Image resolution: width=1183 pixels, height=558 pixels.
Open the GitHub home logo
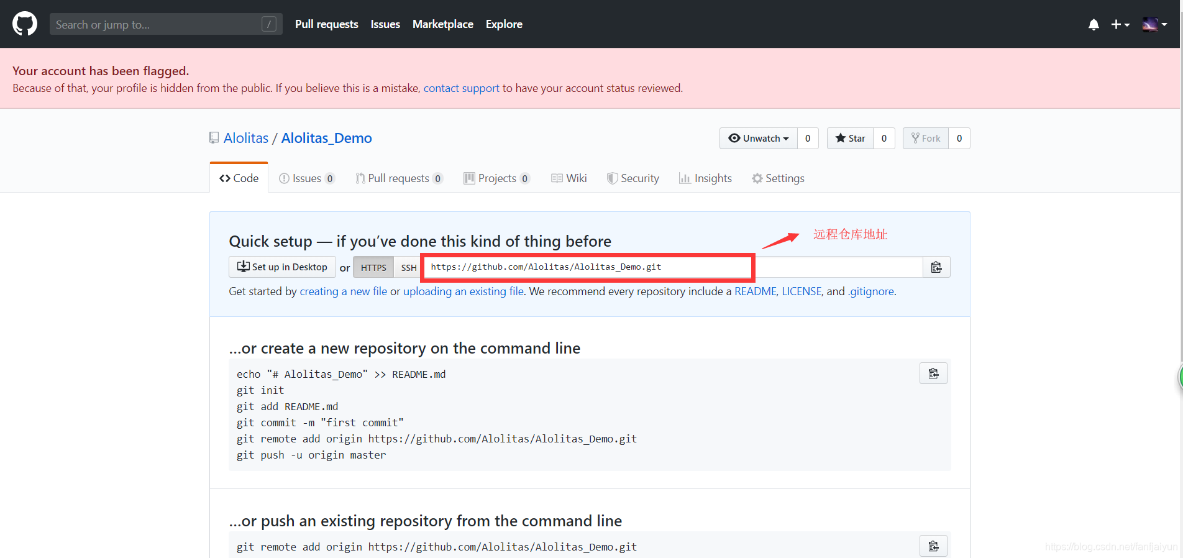(25, 24)
